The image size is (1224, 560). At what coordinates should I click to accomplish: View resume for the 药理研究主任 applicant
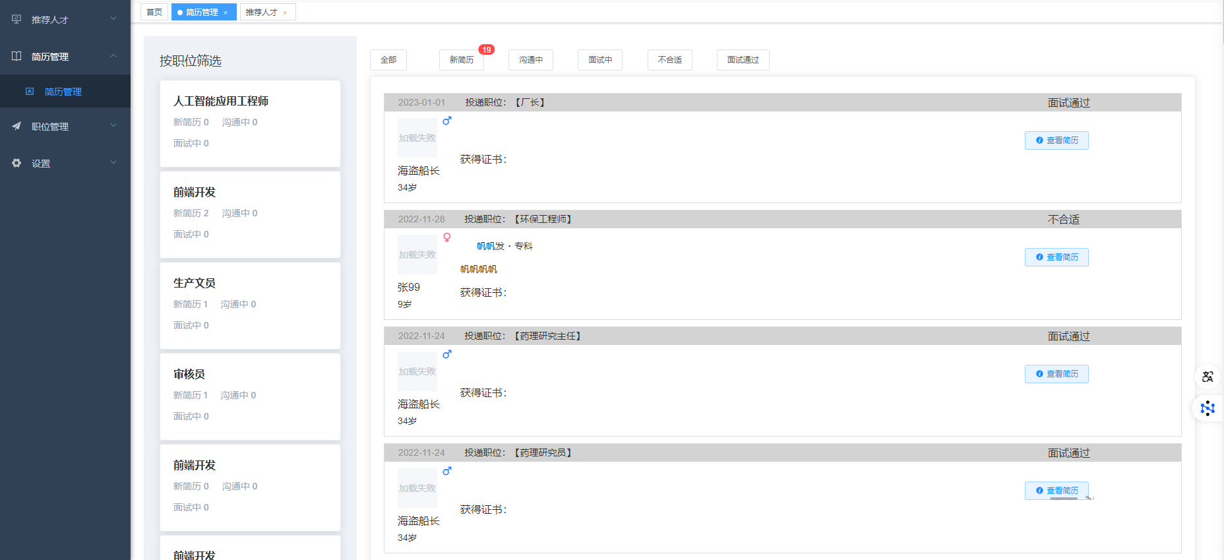coord(1056,374)
